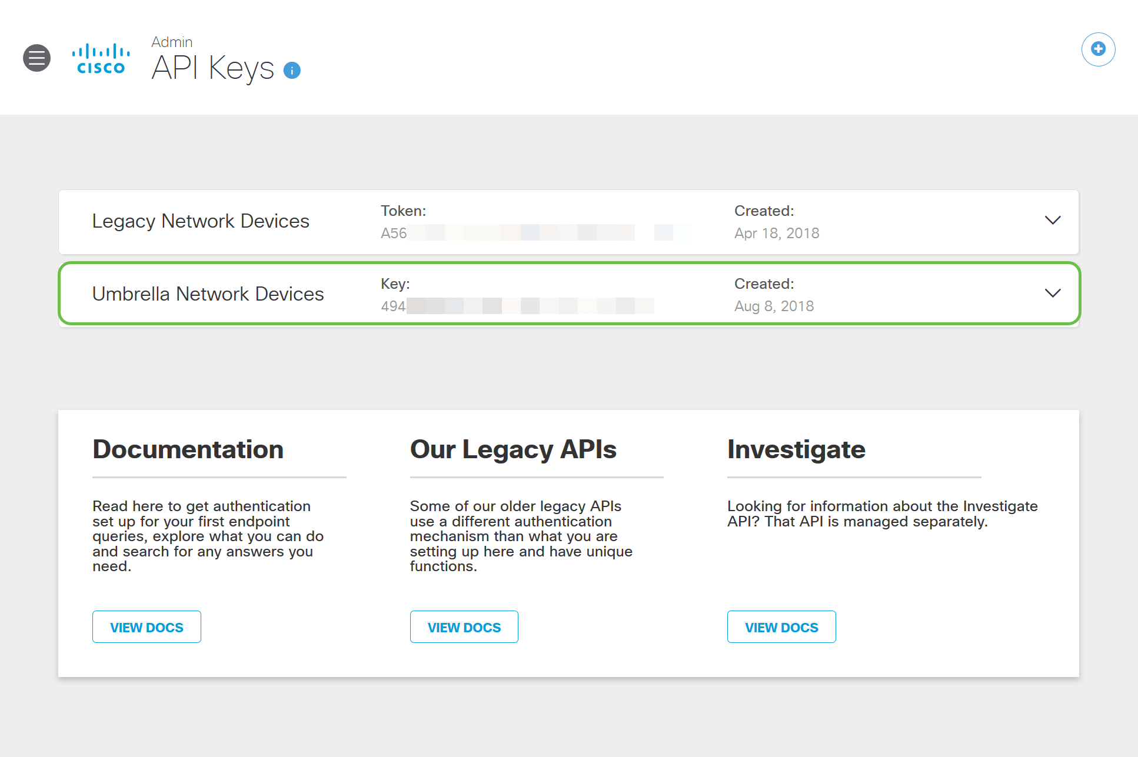The width and height of the screenshot is (1138, 757).
Task: Click View Docs under Documentation
Action: (147, 627)
